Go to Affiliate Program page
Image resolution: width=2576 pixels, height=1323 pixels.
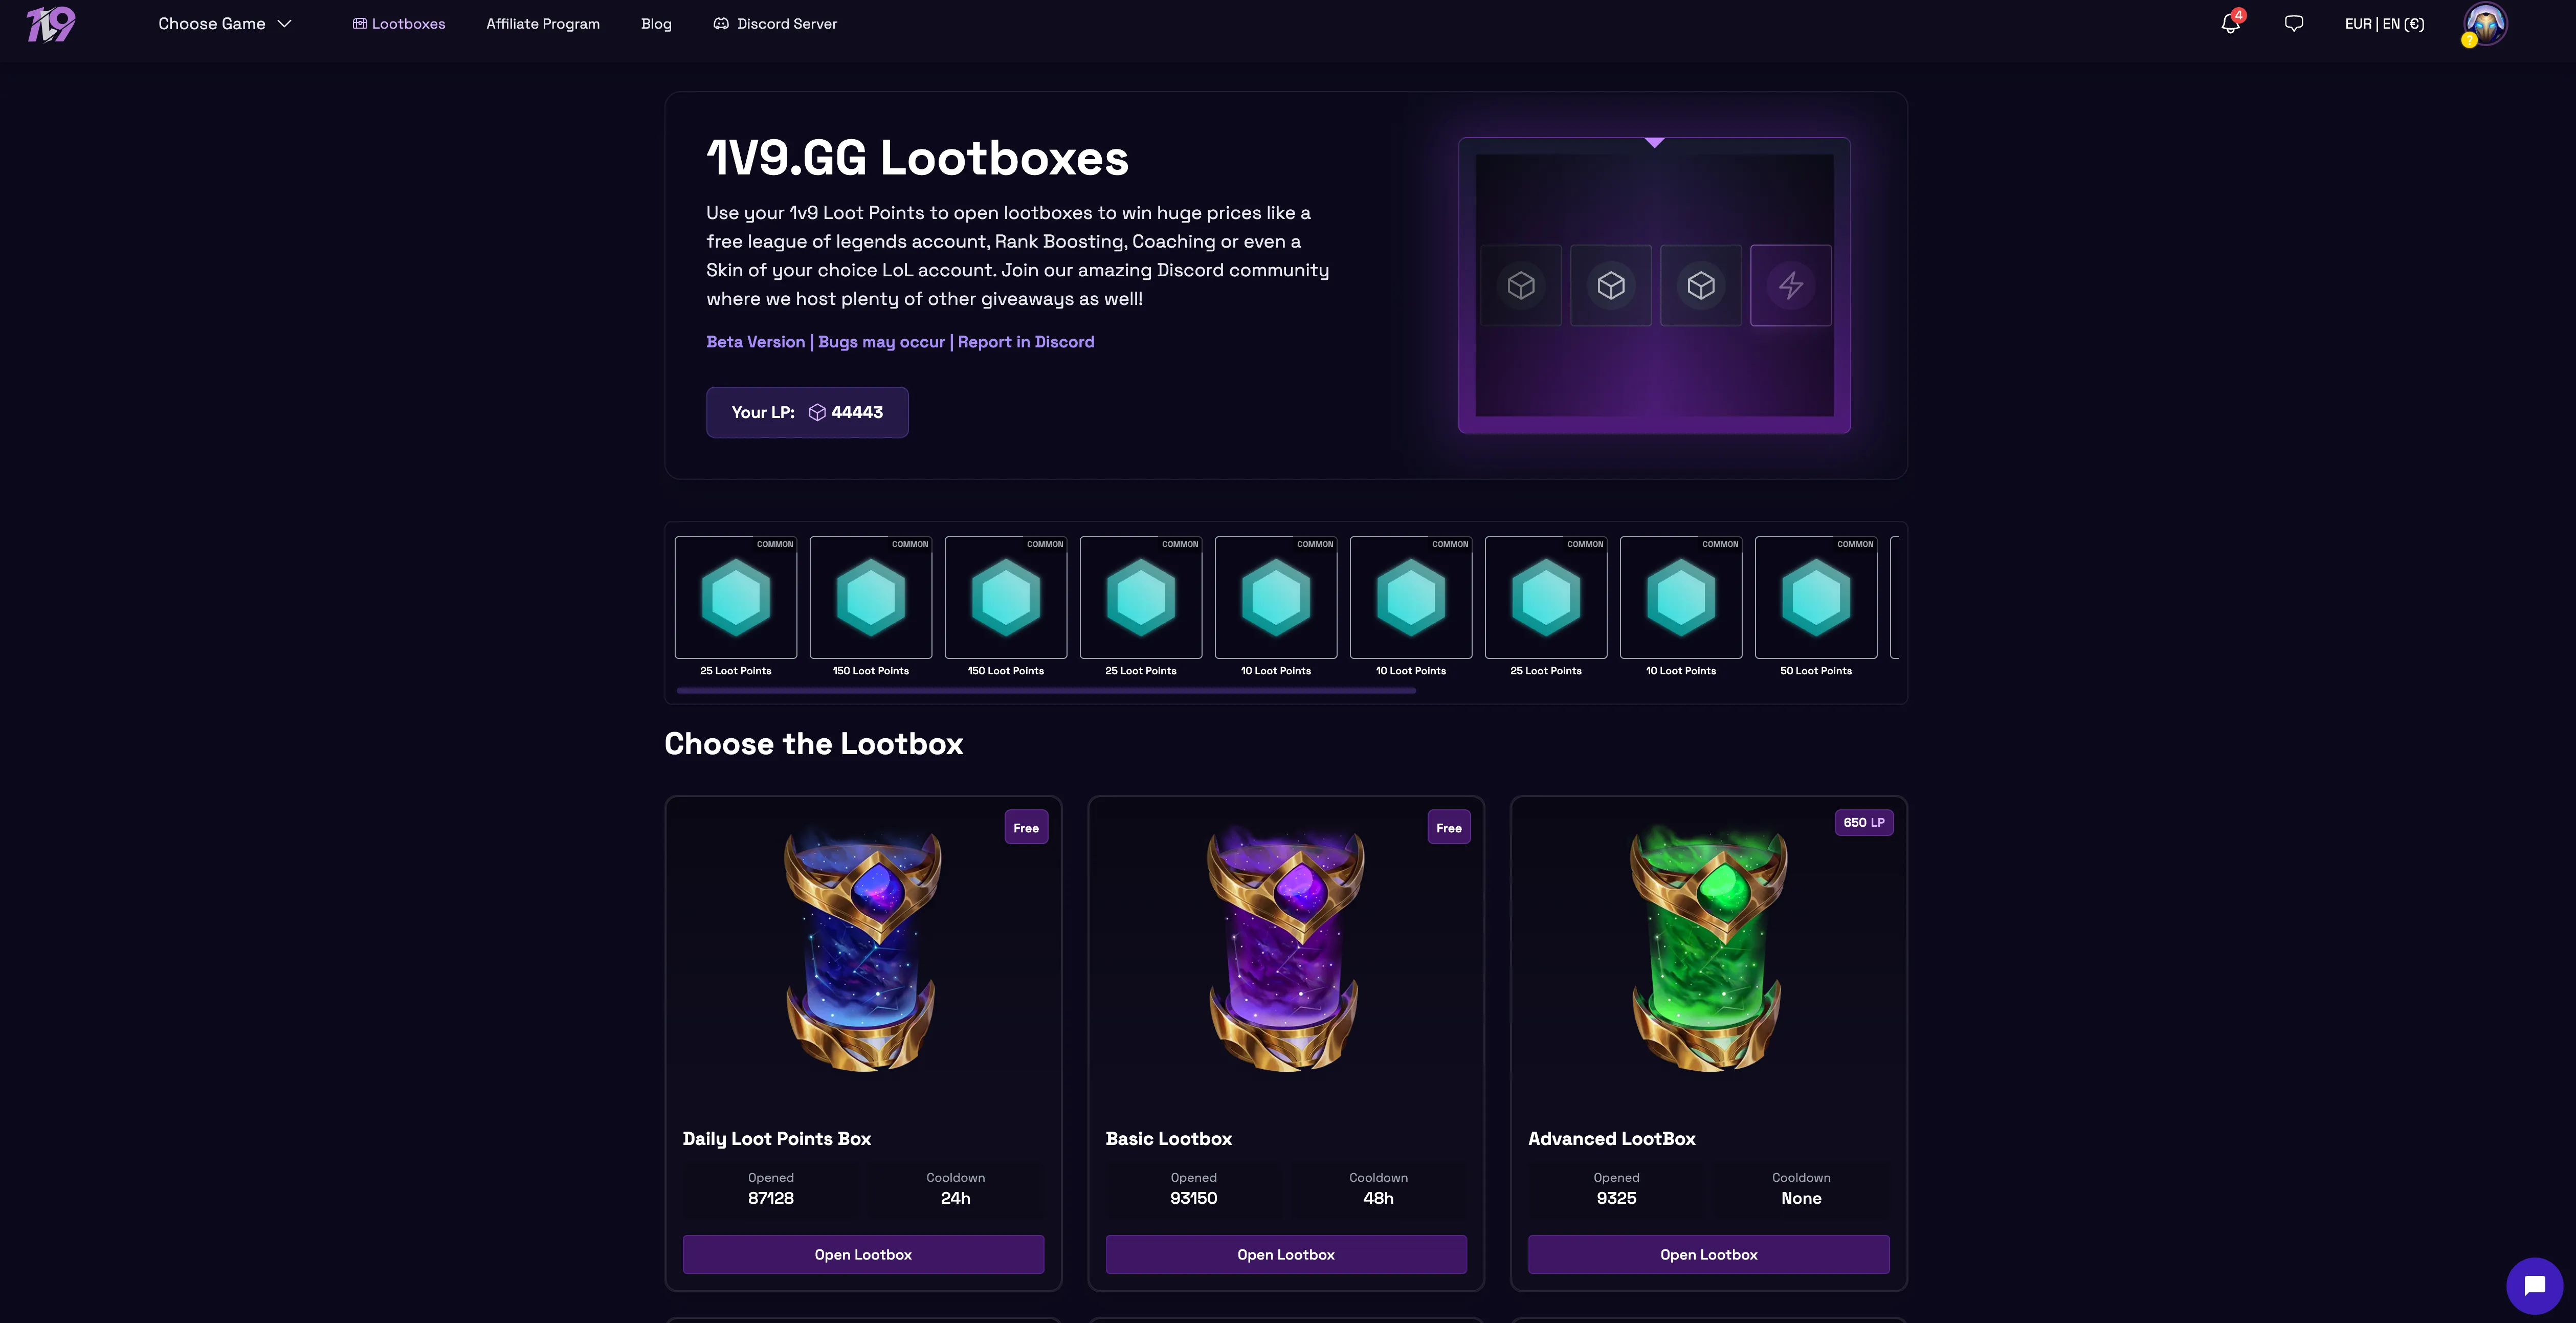[543, 24]
